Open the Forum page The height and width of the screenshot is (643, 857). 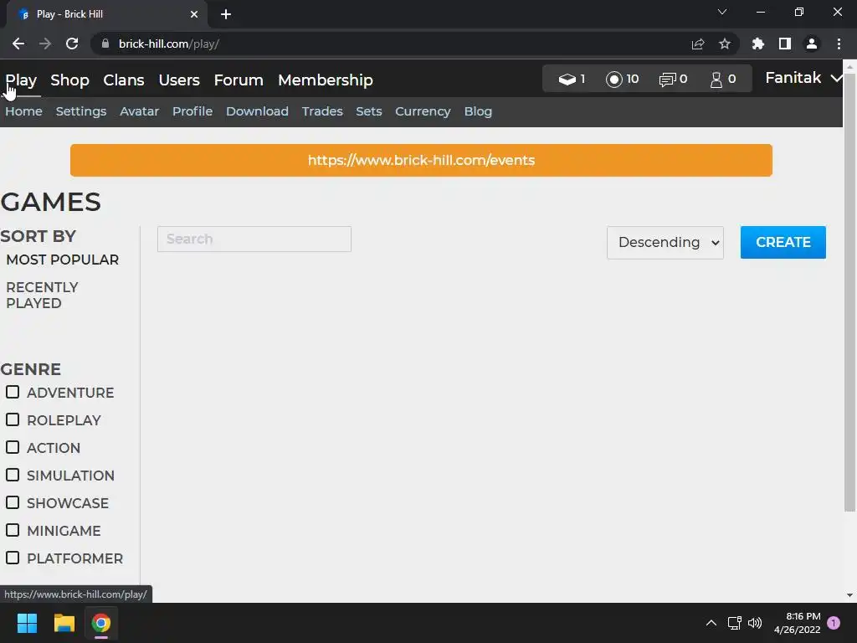pos(239,80)
